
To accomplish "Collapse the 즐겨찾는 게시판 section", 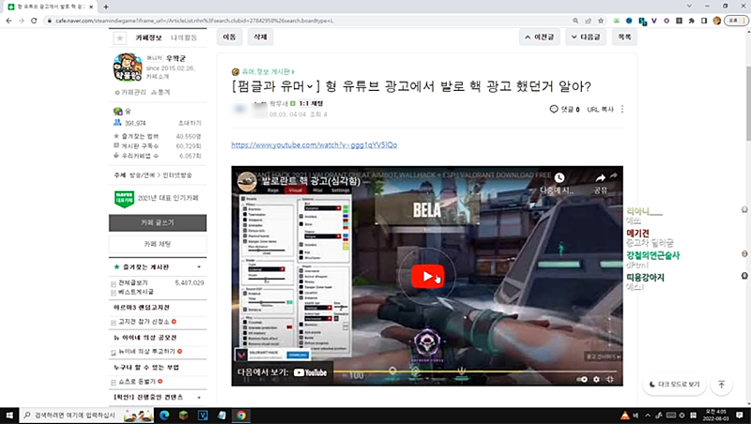I will click(x=199, y=266).
